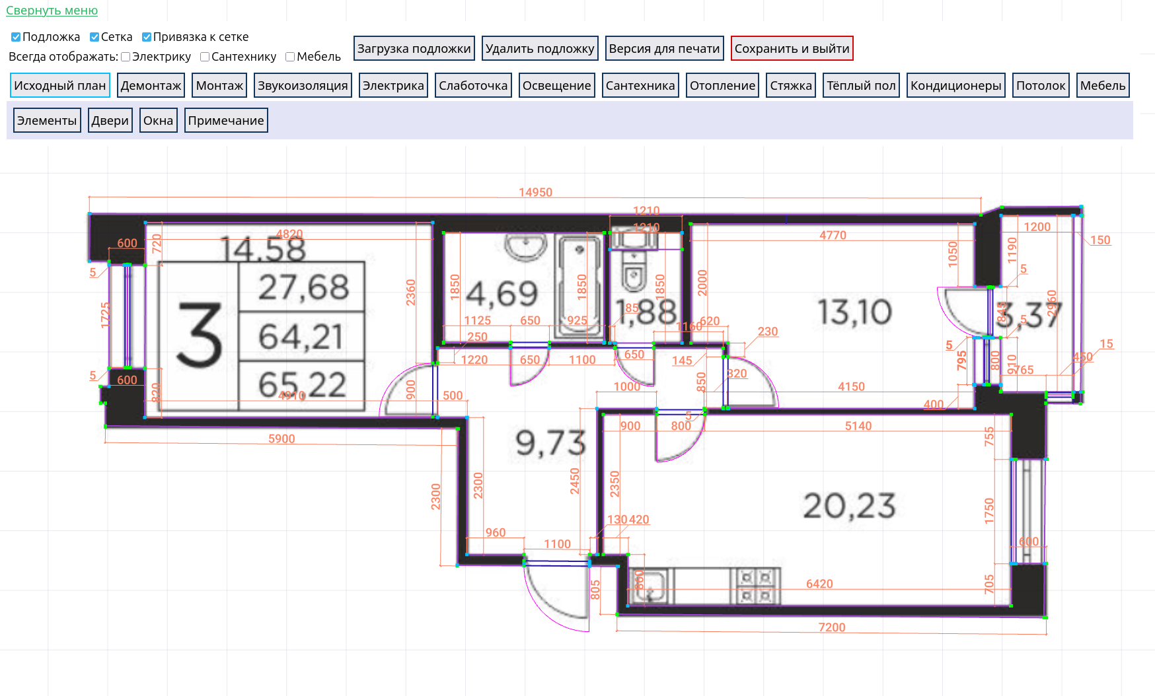1155x696 pixels.
Task: Select the 13,10 room area label
Action: pos(855,312)
